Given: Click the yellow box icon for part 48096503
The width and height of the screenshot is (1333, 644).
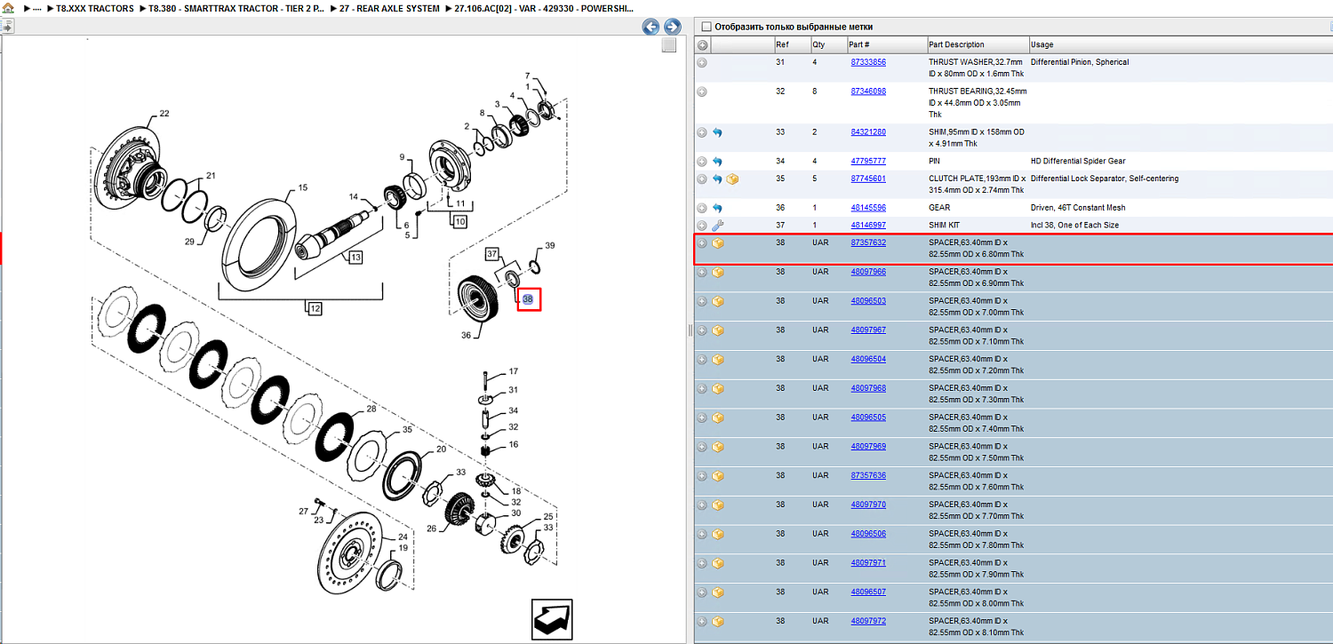Looking at the screenshot, I should (x=717, y=301).
